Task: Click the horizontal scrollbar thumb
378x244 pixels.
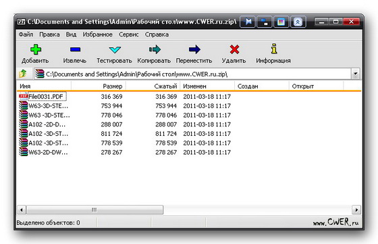Action: tap(94, 210)
